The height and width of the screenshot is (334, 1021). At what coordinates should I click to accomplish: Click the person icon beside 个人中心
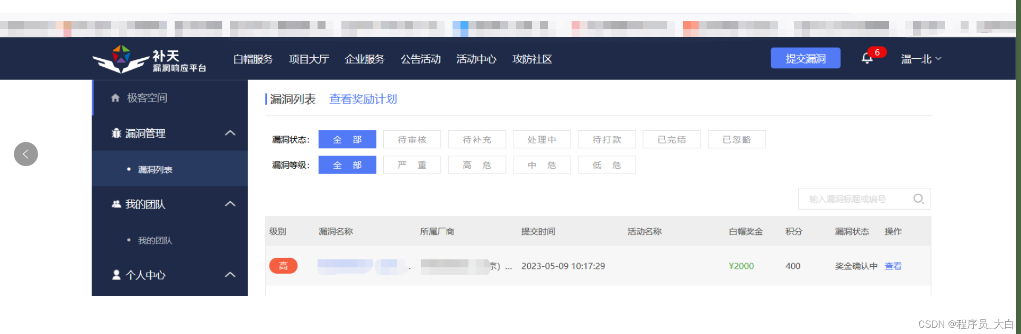(x=116, y=275)
